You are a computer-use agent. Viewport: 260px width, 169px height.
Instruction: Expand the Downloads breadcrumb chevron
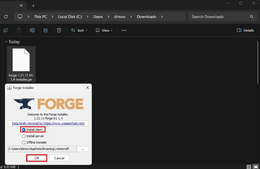point(161,17)
